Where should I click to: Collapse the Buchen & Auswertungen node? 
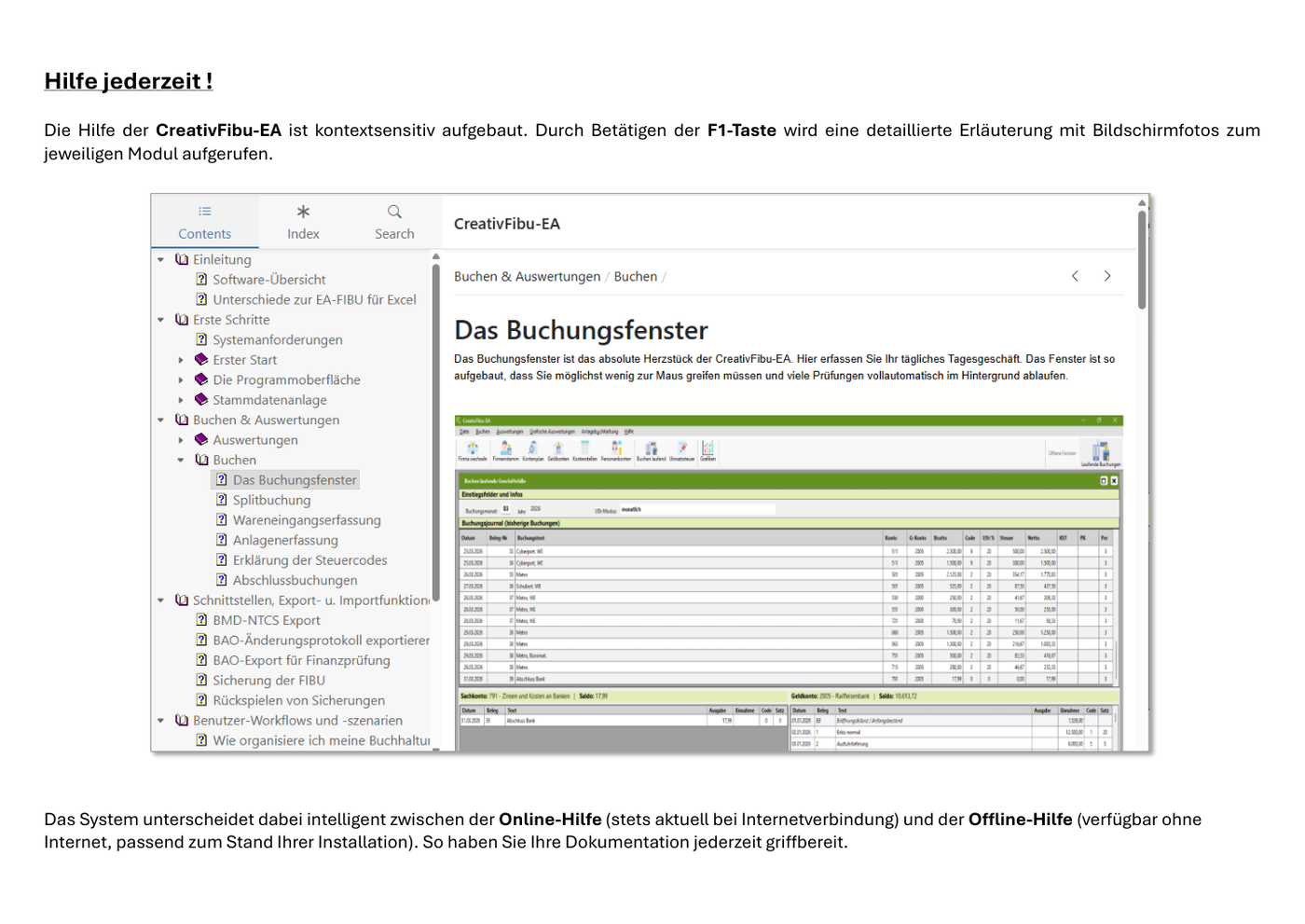(x=160, y=420)
